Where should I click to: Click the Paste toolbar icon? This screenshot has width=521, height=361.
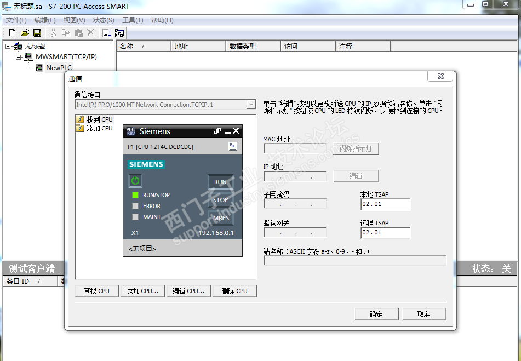coord(78,32)
